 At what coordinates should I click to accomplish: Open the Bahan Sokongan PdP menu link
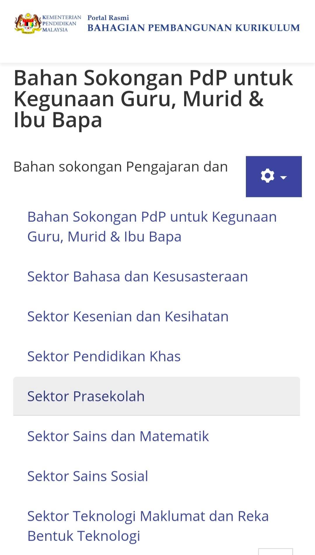pyautogui.click(x=152, y=226)
